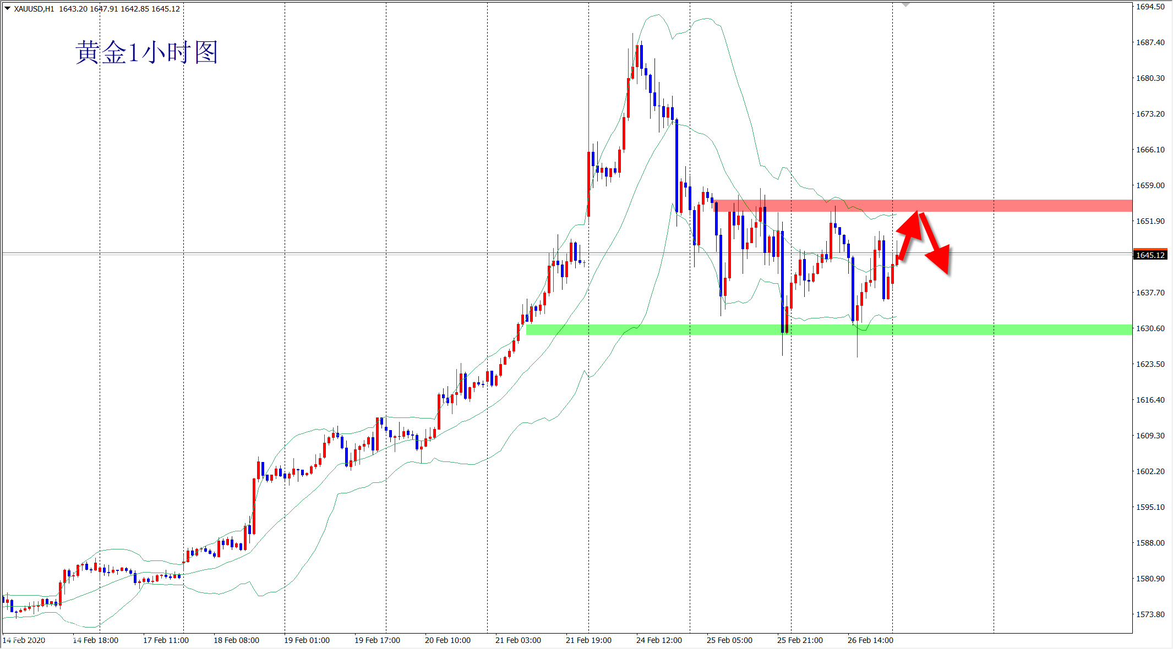
Task: Click the 21 Feb 19:00 time label
Action: 588,640
